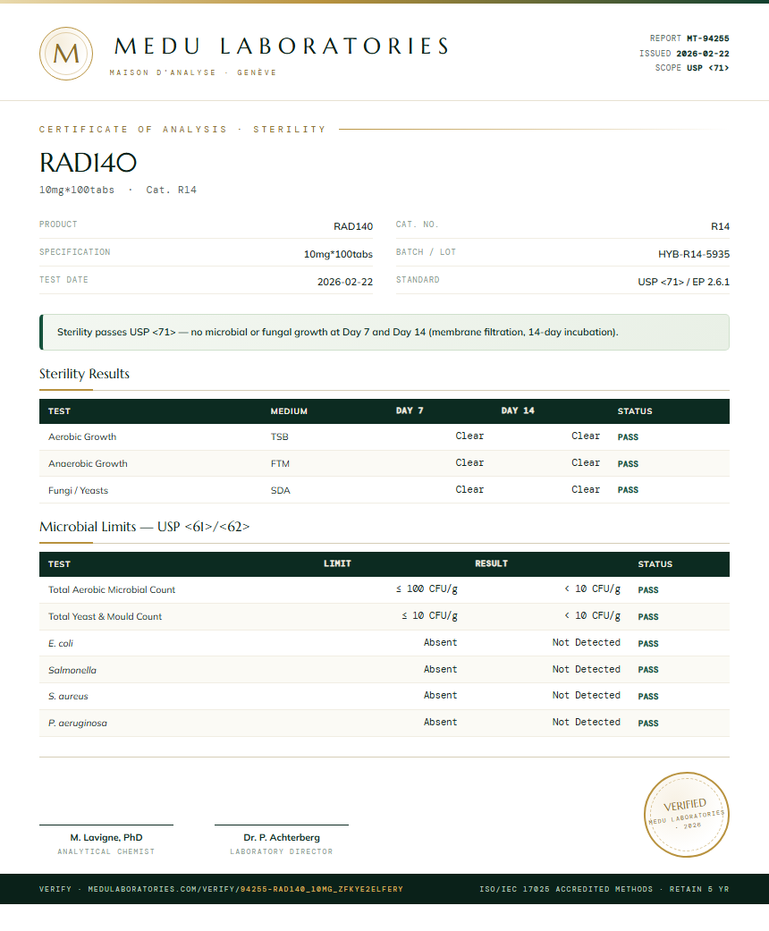Click standard value USP <71> / EP 2.6.1
The height and width of the screenshot is (931, 769).
coord(683,282)
